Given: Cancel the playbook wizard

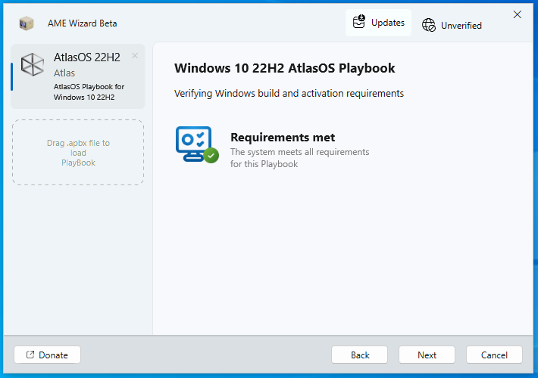Looking at the screenshot, I should (494, 355).
